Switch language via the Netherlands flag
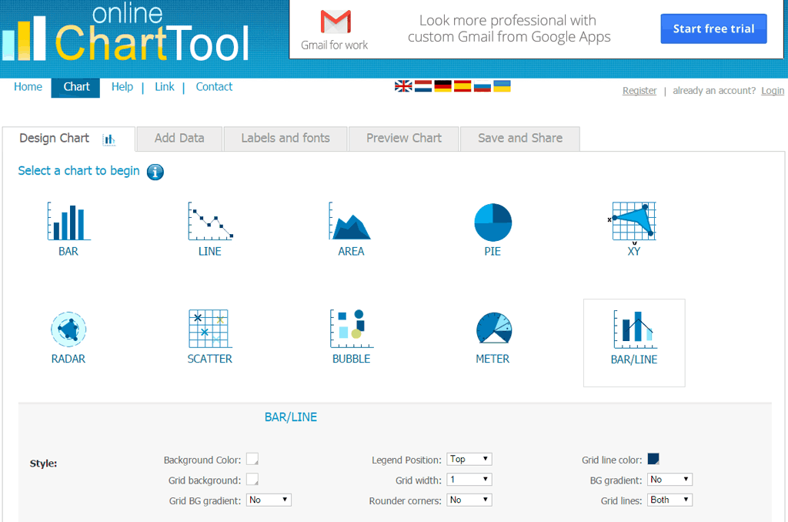Viewport: 788px width, 522px height. click(x=423, y=86)
